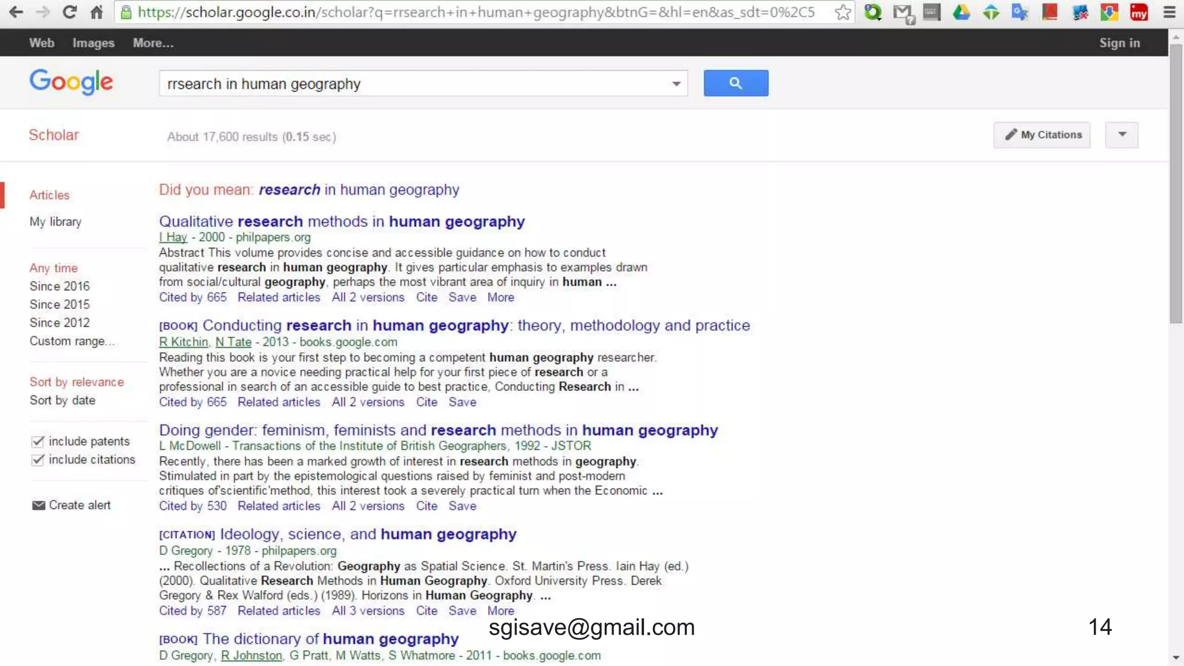This screenshot has height=666, width=1184.
Task: Bookmark this page with the star icon
Action: point(843,12)
